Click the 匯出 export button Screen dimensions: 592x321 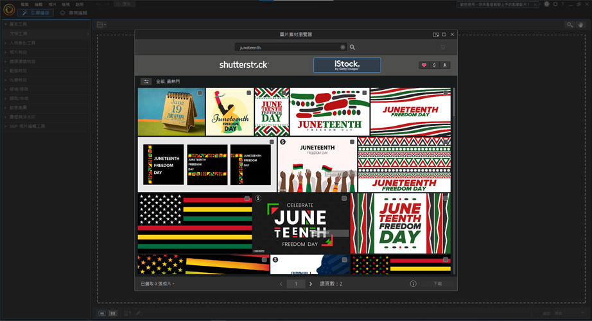pyautogui.click(x=124, y=4)
